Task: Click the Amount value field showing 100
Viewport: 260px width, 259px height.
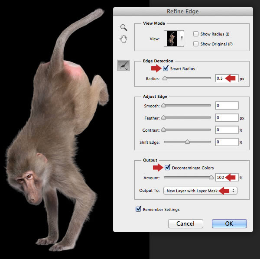Action: click(227, 178)
